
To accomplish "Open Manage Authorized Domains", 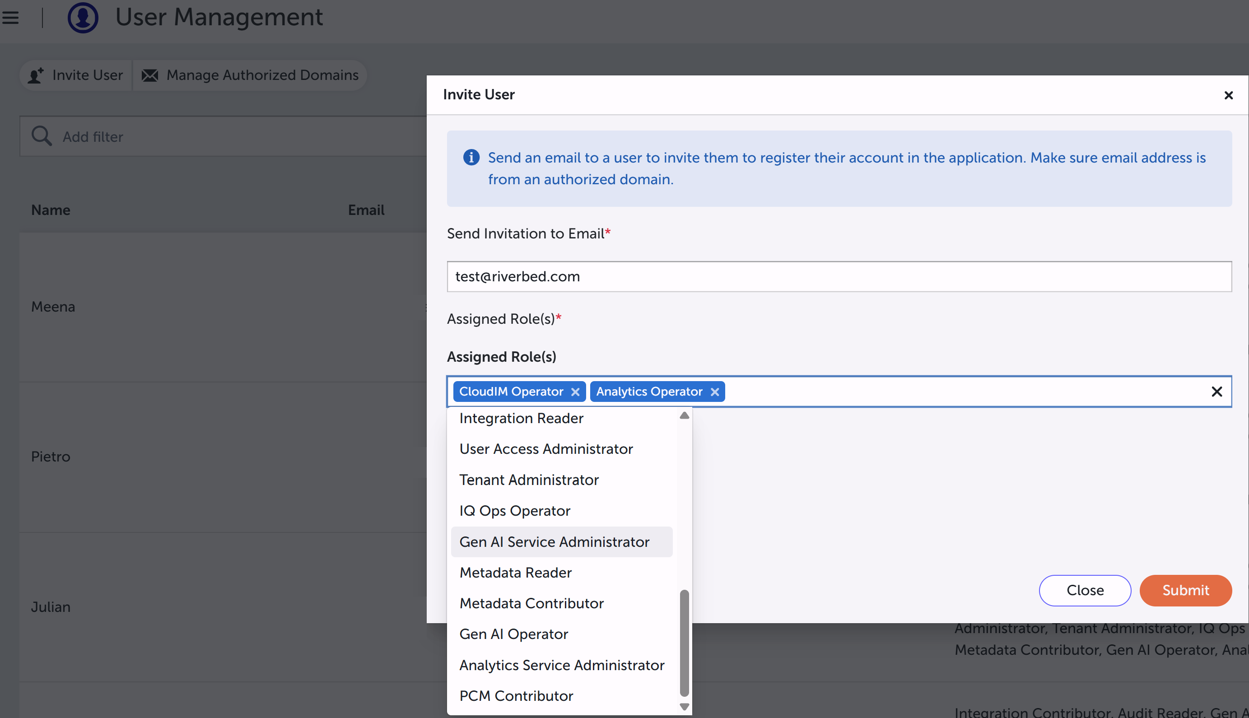I will click(250, 75).
